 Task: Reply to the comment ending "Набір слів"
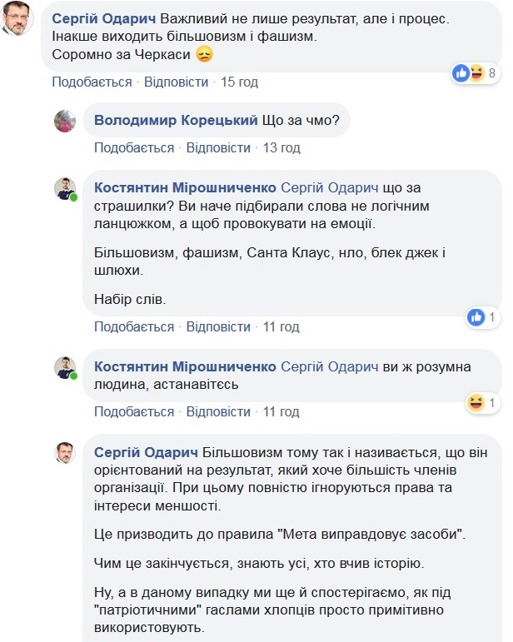(x=218, y=326)
